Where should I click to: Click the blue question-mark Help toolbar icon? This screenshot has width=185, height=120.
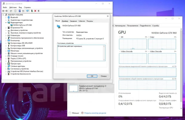[20, 11]
